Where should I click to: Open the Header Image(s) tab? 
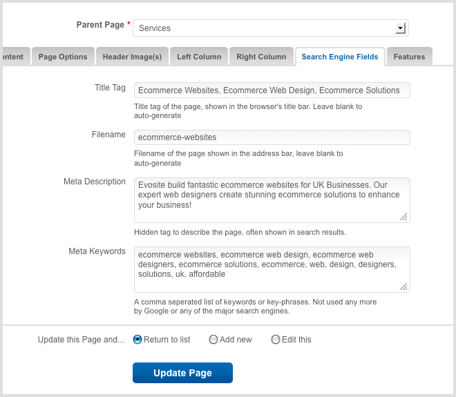[x=132, y=57]
